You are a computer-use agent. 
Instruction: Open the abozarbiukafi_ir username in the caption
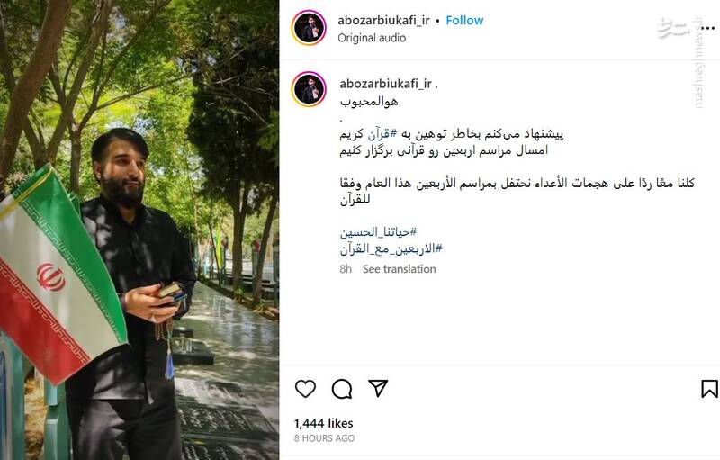[386, 84]
